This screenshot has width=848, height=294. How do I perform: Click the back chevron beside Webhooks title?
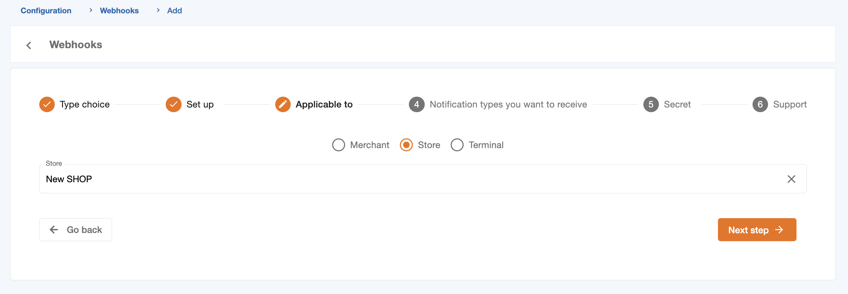29,45
